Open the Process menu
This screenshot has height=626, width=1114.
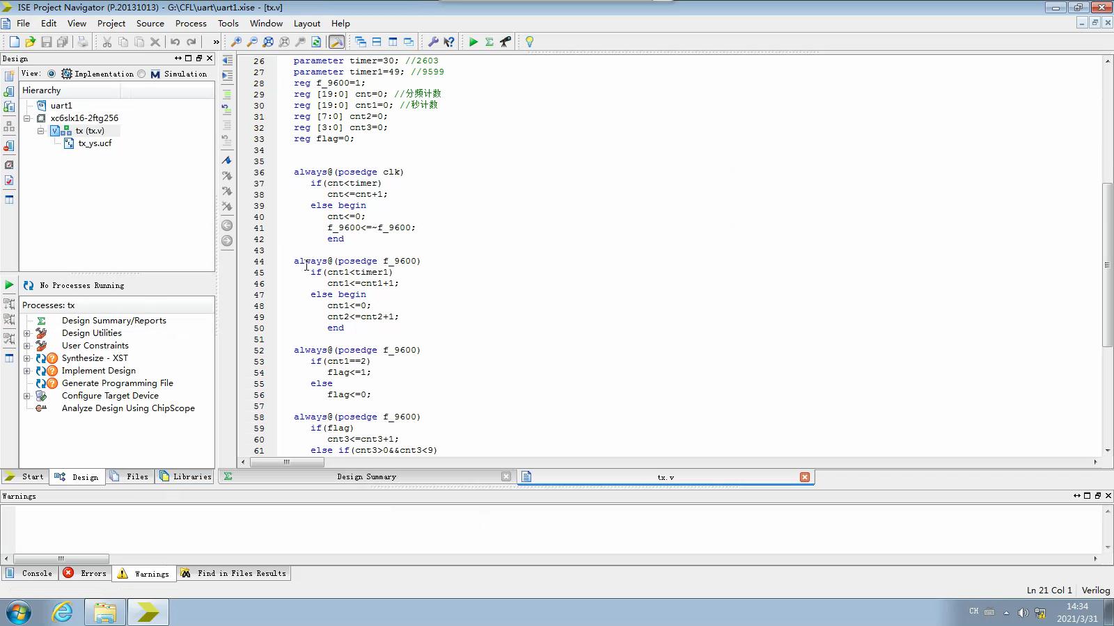(191, 23)
